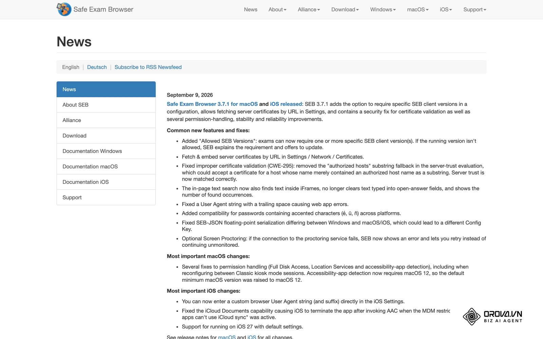Click the Fetch & embed server certificates bullet

273,157
